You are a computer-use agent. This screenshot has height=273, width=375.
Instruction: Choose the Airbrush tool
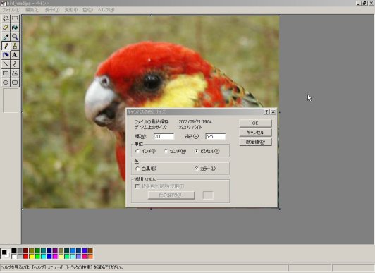(6, 55)
